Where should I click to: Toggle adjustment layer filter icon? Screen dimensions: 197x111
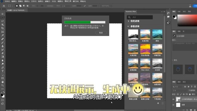188,87
